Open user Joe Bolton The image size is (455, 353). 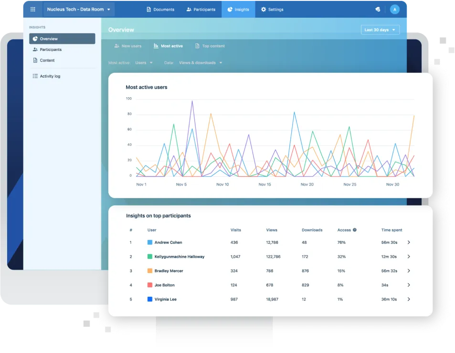click(165, 285)
